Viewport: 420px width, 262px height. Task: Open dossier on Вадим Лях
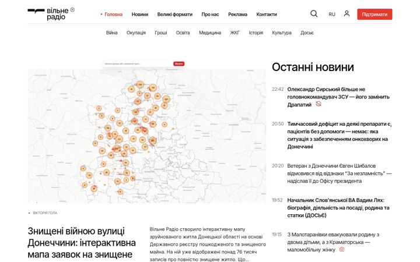(338, 208)
